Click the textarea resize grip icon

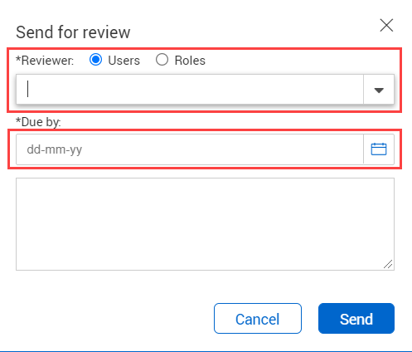coord(388,264)
